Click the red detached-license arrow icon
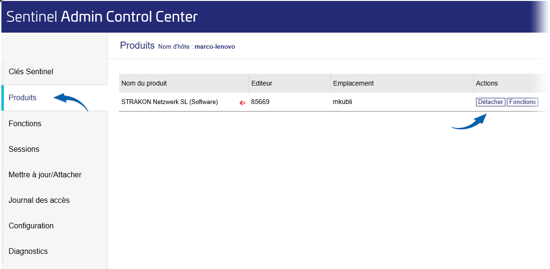This screenshot has height=269, width=550. coord(242,103)
